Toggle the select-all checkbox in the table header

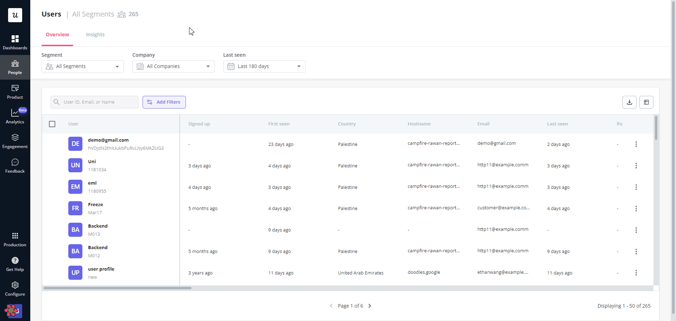pyautogui.click(x=52, y=124)
